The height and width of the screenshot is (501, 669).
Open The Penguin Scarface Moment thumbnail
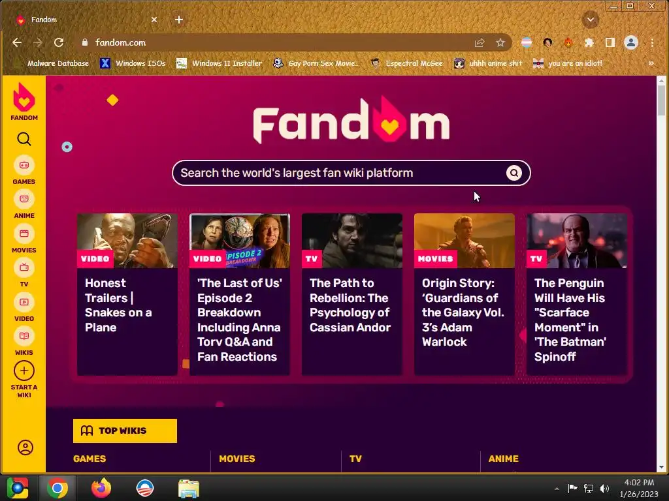pyautogui.click(x=577, y=241)
